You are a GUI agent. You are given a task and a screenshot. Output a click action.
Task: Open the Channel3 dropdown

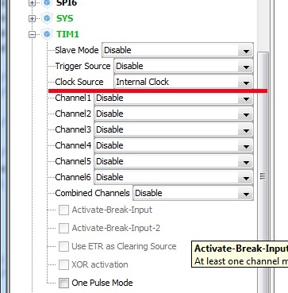pos(174,129)
